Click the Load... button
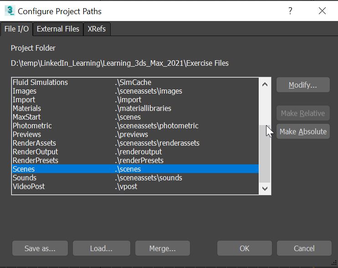The width and height of the screenshot is (338, 268). point(101,248)
